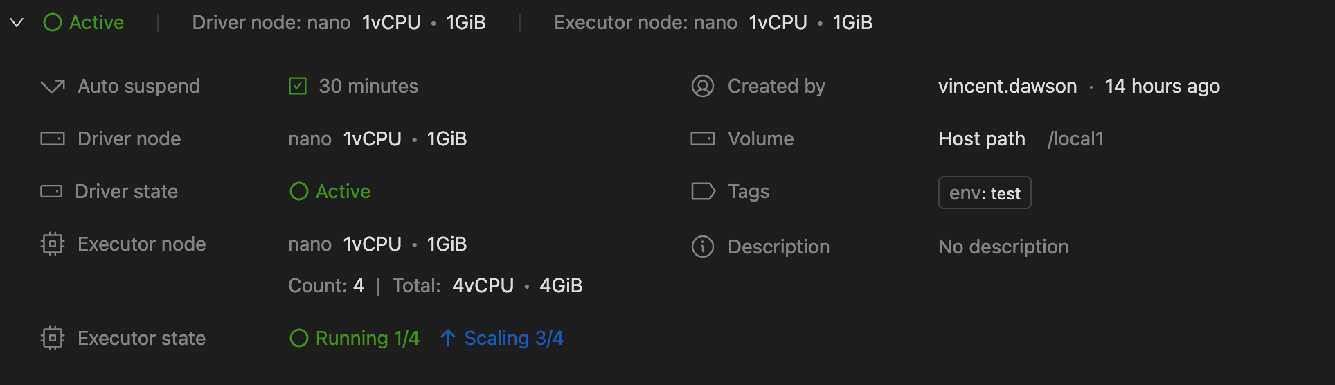Click the No description text
The image size is (1335, 385).
pos(1003,247)
